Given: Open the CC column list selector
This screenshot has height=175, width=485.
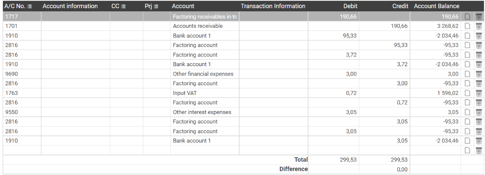Looking at the screenshot, I should 123,7.
